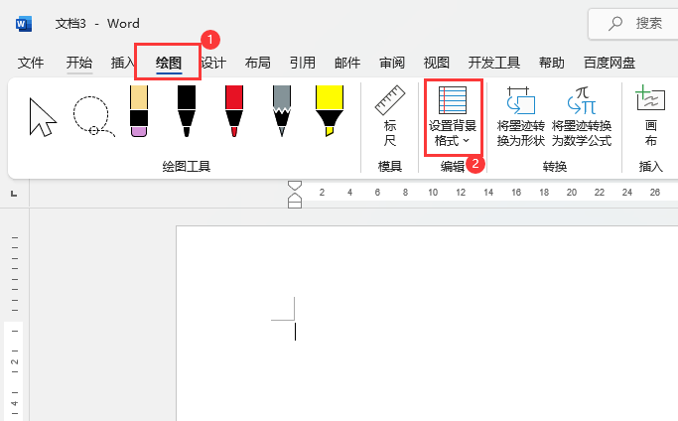Toggle the ruler (标尺) stencil

point(389,116)
